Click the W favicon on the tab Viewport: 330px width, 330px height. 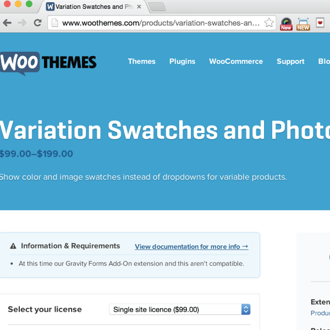coord(50,7)
